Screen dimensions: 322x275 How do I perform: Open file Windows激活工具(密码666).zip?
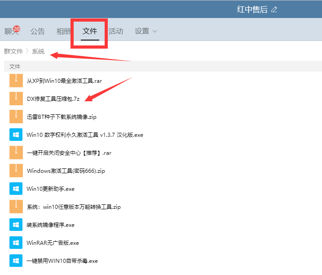[66, 171]
